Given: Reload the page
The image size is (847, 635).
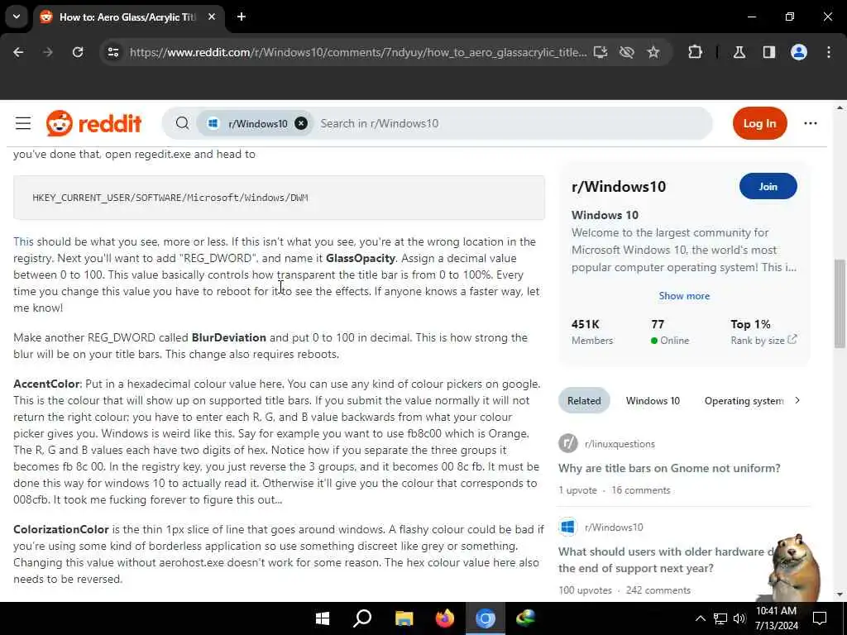Looking at the screenshot, I should [78, 52].
